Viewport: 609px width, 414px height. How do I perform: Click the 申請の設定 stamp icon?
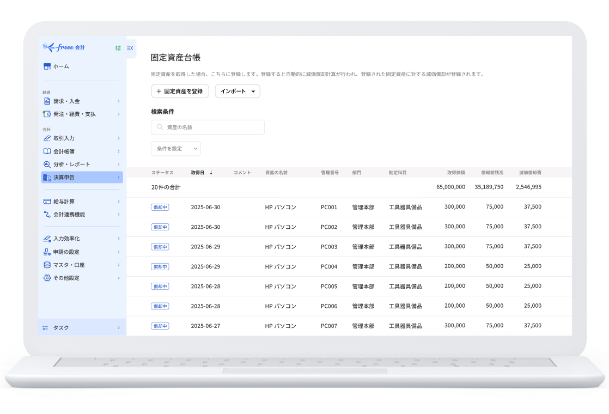(47, 252)
